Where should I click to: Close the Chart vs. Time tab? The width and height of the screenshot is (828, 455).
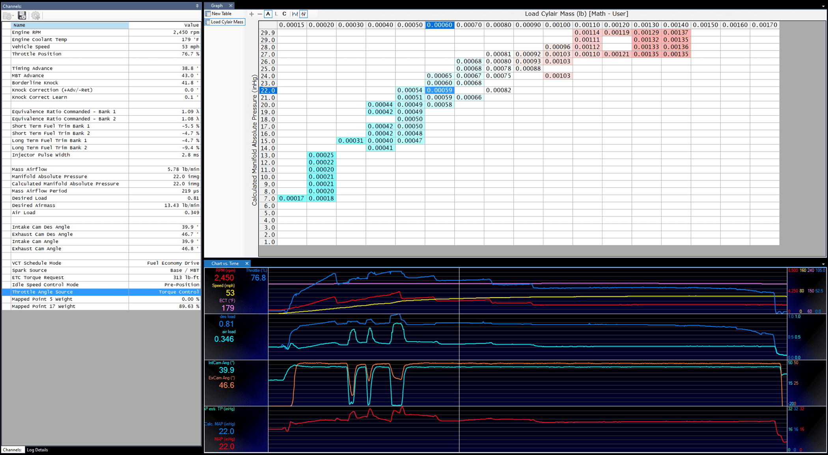[x=247, y=263]
